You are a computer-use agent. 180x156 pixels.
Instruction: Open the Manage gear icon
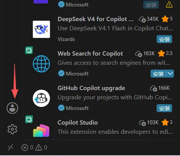(x=12, y=129)
